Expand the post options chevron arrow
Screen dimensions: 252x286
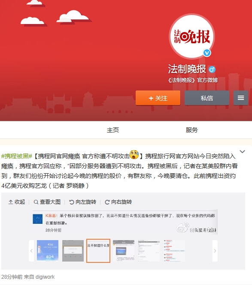pos(242,151)
